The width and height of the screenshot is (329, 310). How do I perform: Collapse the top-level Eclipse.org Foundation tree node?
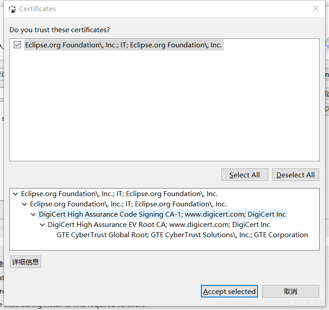tap(15, 194)
